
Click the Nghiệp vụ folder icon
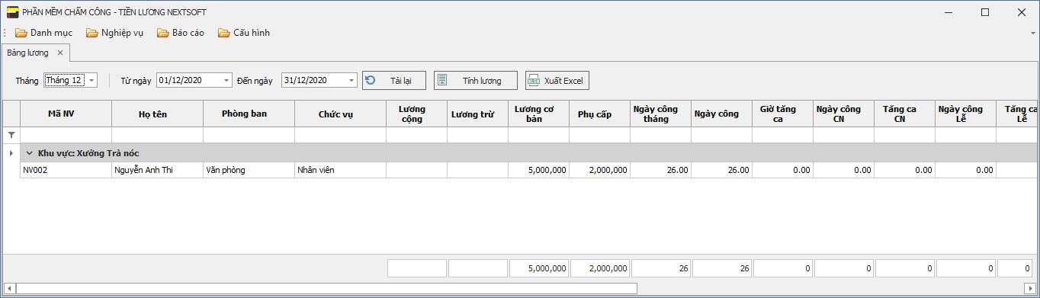pyautogui.click(x=91, y=33)
